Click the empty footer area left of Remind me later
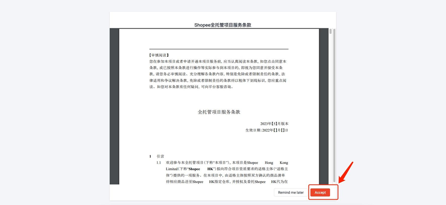Image resolution: width=446 pixels, height=205 pixels. [x=190, y=193]
